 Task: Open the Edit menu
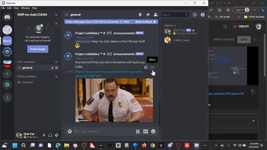tap(9, 8)
